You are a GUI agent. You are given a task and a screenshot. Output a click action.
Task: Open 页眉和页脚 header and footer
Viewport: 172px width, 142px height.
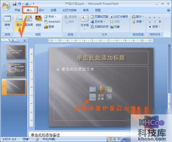point(99,17)
